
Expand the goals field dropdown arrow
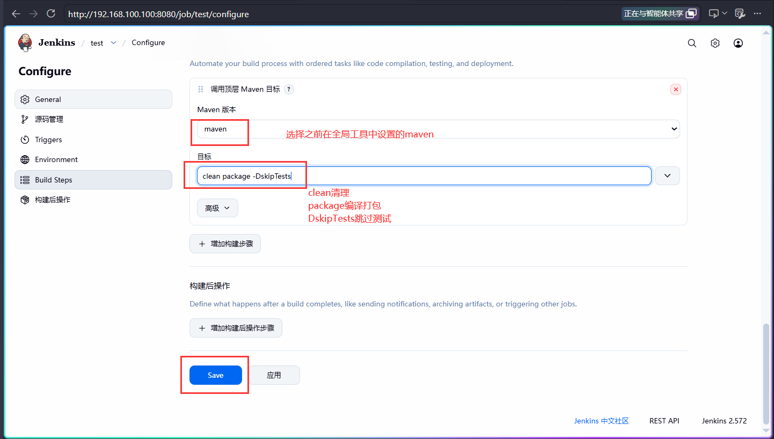(667, 175)
